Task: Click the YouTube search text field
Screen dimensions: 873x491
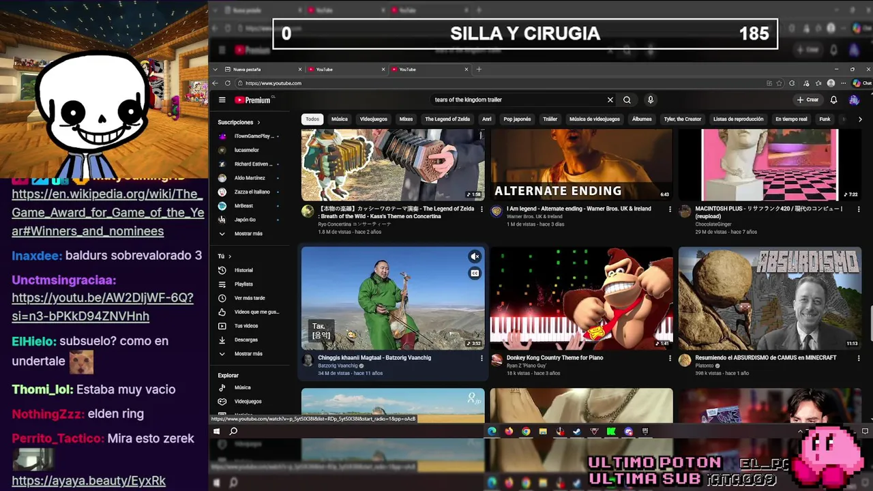Action: coord(518,100)
